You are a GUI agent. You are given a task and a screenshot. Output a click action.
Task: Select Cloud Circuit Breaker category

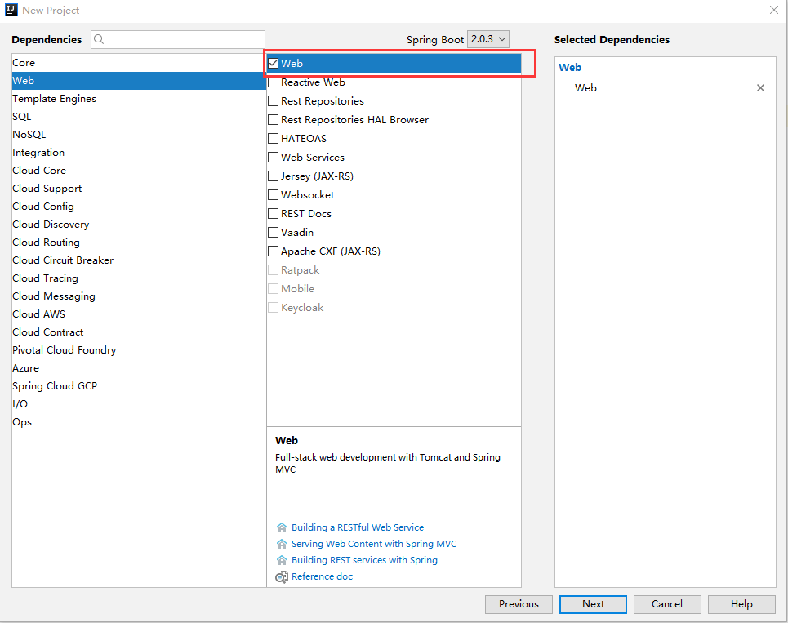[x=139, y=260]
